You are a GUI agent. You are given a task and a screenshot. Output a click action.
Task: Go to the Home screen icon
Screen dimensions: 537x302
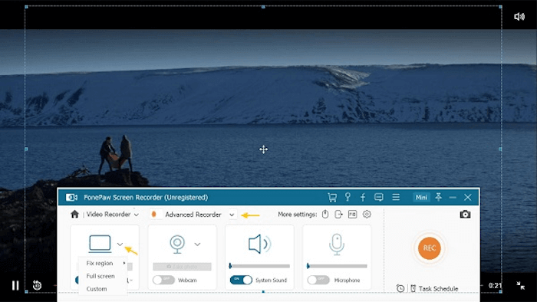74,214
